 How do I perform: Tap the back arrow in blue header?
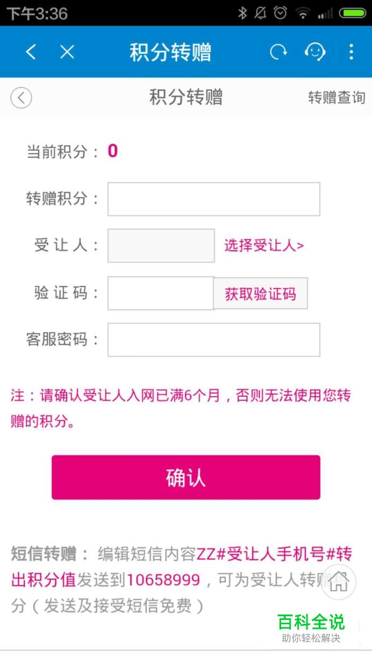pyautogui.click(x=31, y=52)
